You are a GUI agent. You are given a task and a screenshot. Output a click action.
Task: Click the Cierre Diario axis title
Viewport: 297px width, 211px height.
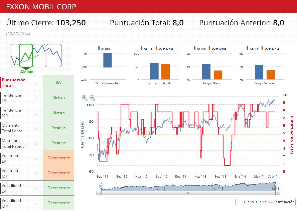click(82, 135)
